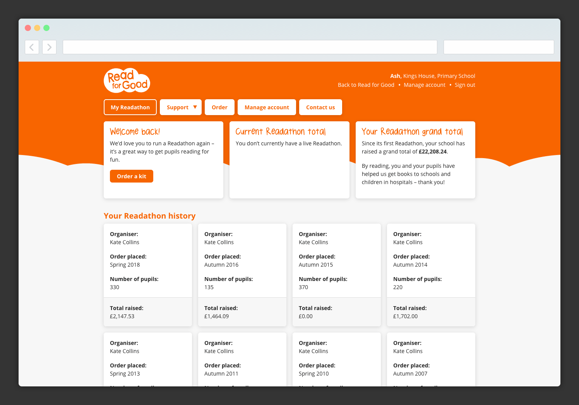Screen dimensions: 579x405
Task: Expand the Support dropdown menu
Action: click(x=181, y=107)
